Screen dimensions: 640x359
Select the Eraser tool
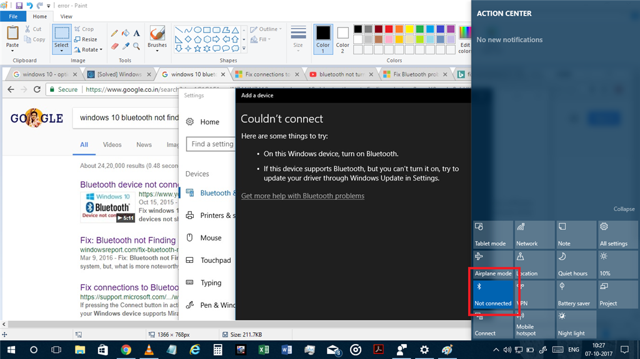point(115,46)
